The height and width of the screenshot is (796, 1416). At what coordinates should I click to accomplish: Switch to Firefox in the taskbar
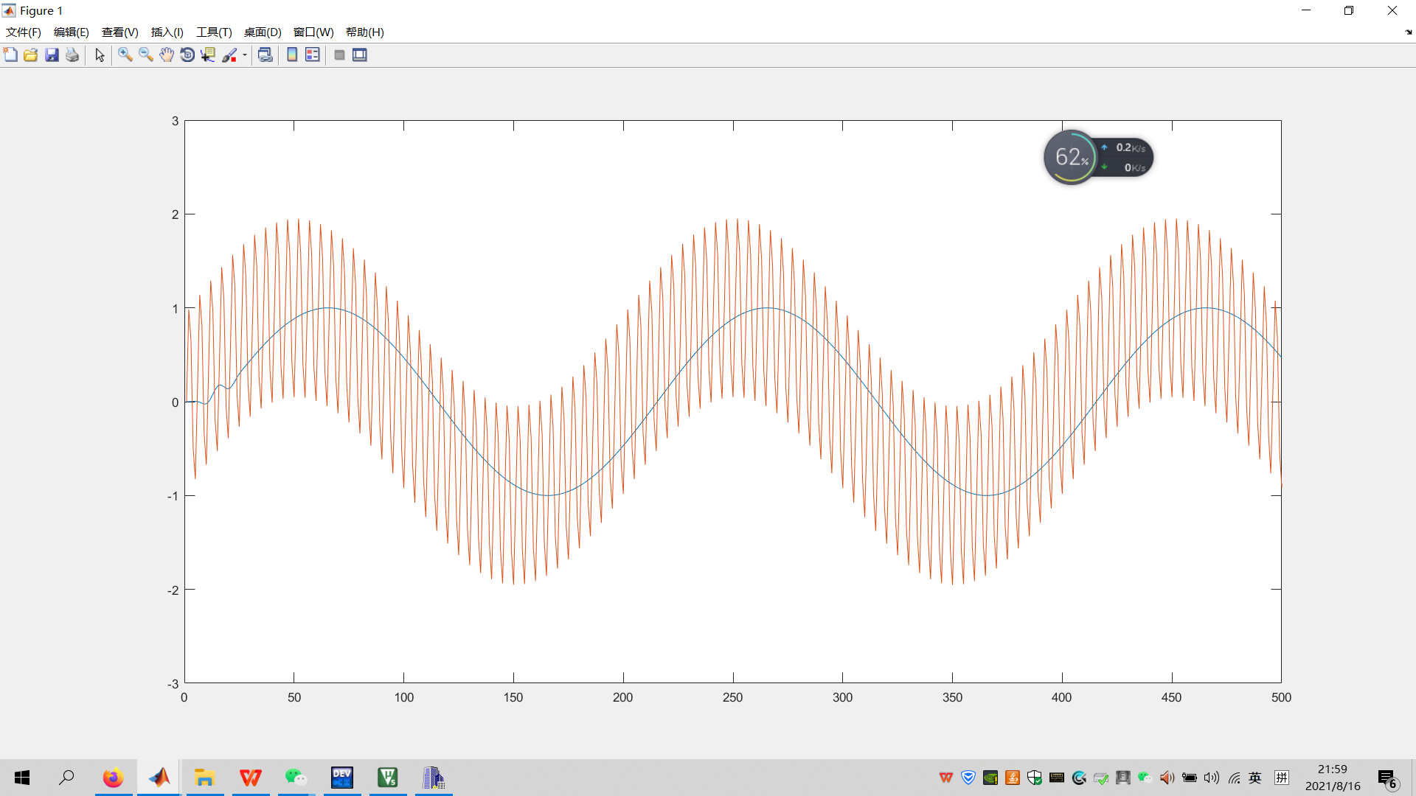113,778
